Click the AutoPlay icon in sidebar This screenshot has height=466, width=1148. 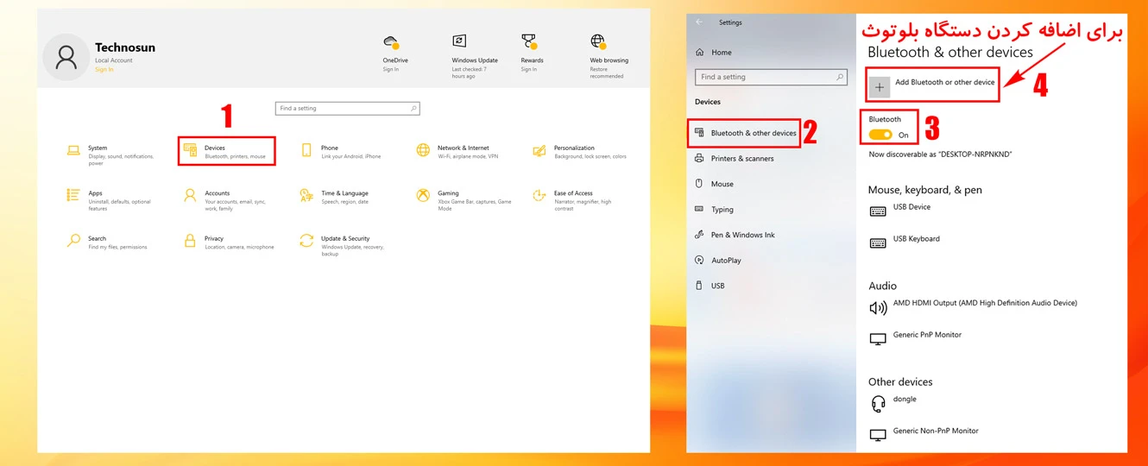(x=699, y=260)
